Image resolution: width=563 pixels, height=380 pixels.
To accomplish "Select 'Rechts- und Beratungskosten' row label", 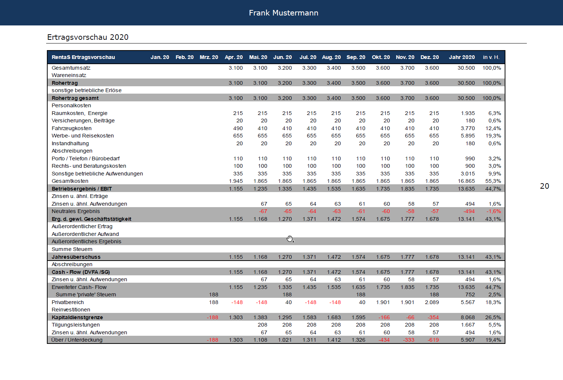I will pos(89,166).
